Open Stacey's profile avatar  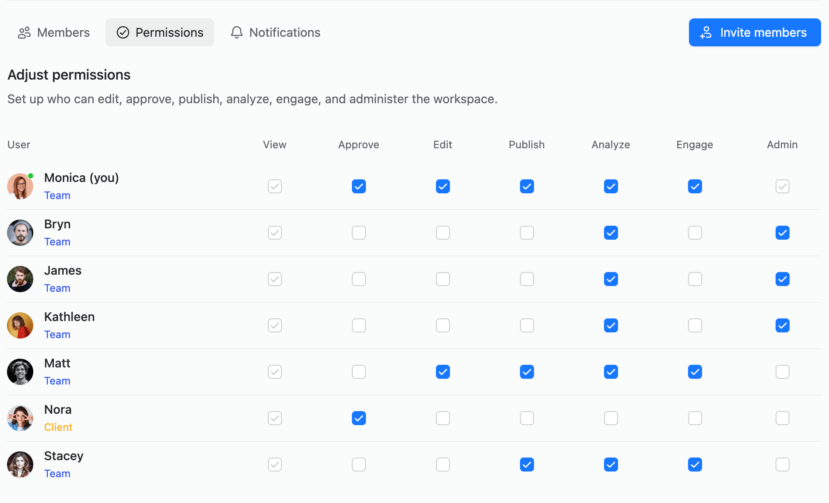point(20,465)
